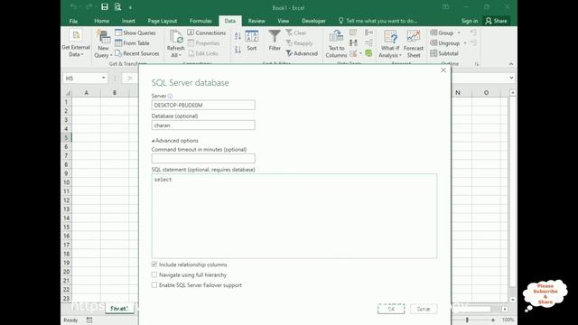Click the Ungroup outline button
The width and height of the screenshot is (578, 325).
coord(445,43)
